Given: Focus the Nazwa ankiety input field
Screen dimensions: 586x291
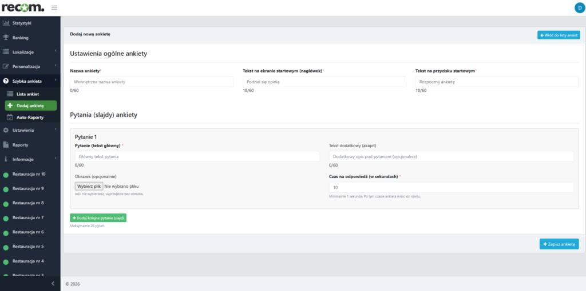Looking at the screenshot, I should click(152, 82).
